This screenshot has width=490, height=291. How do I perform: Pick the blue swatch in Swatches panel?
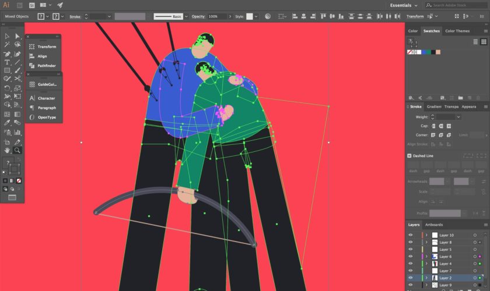(x=424, y=52)
